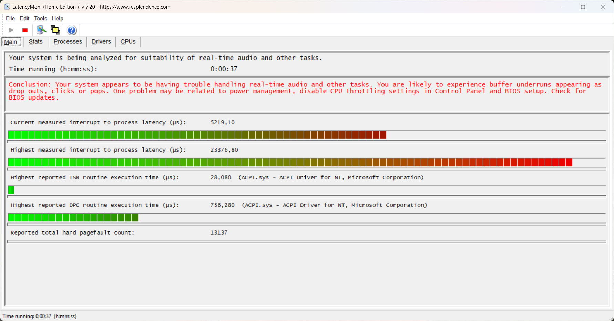Click the current latency value 5219,10
Viewport: 614px width, 321px height.
pyautogui.click(x=223, y=122)
